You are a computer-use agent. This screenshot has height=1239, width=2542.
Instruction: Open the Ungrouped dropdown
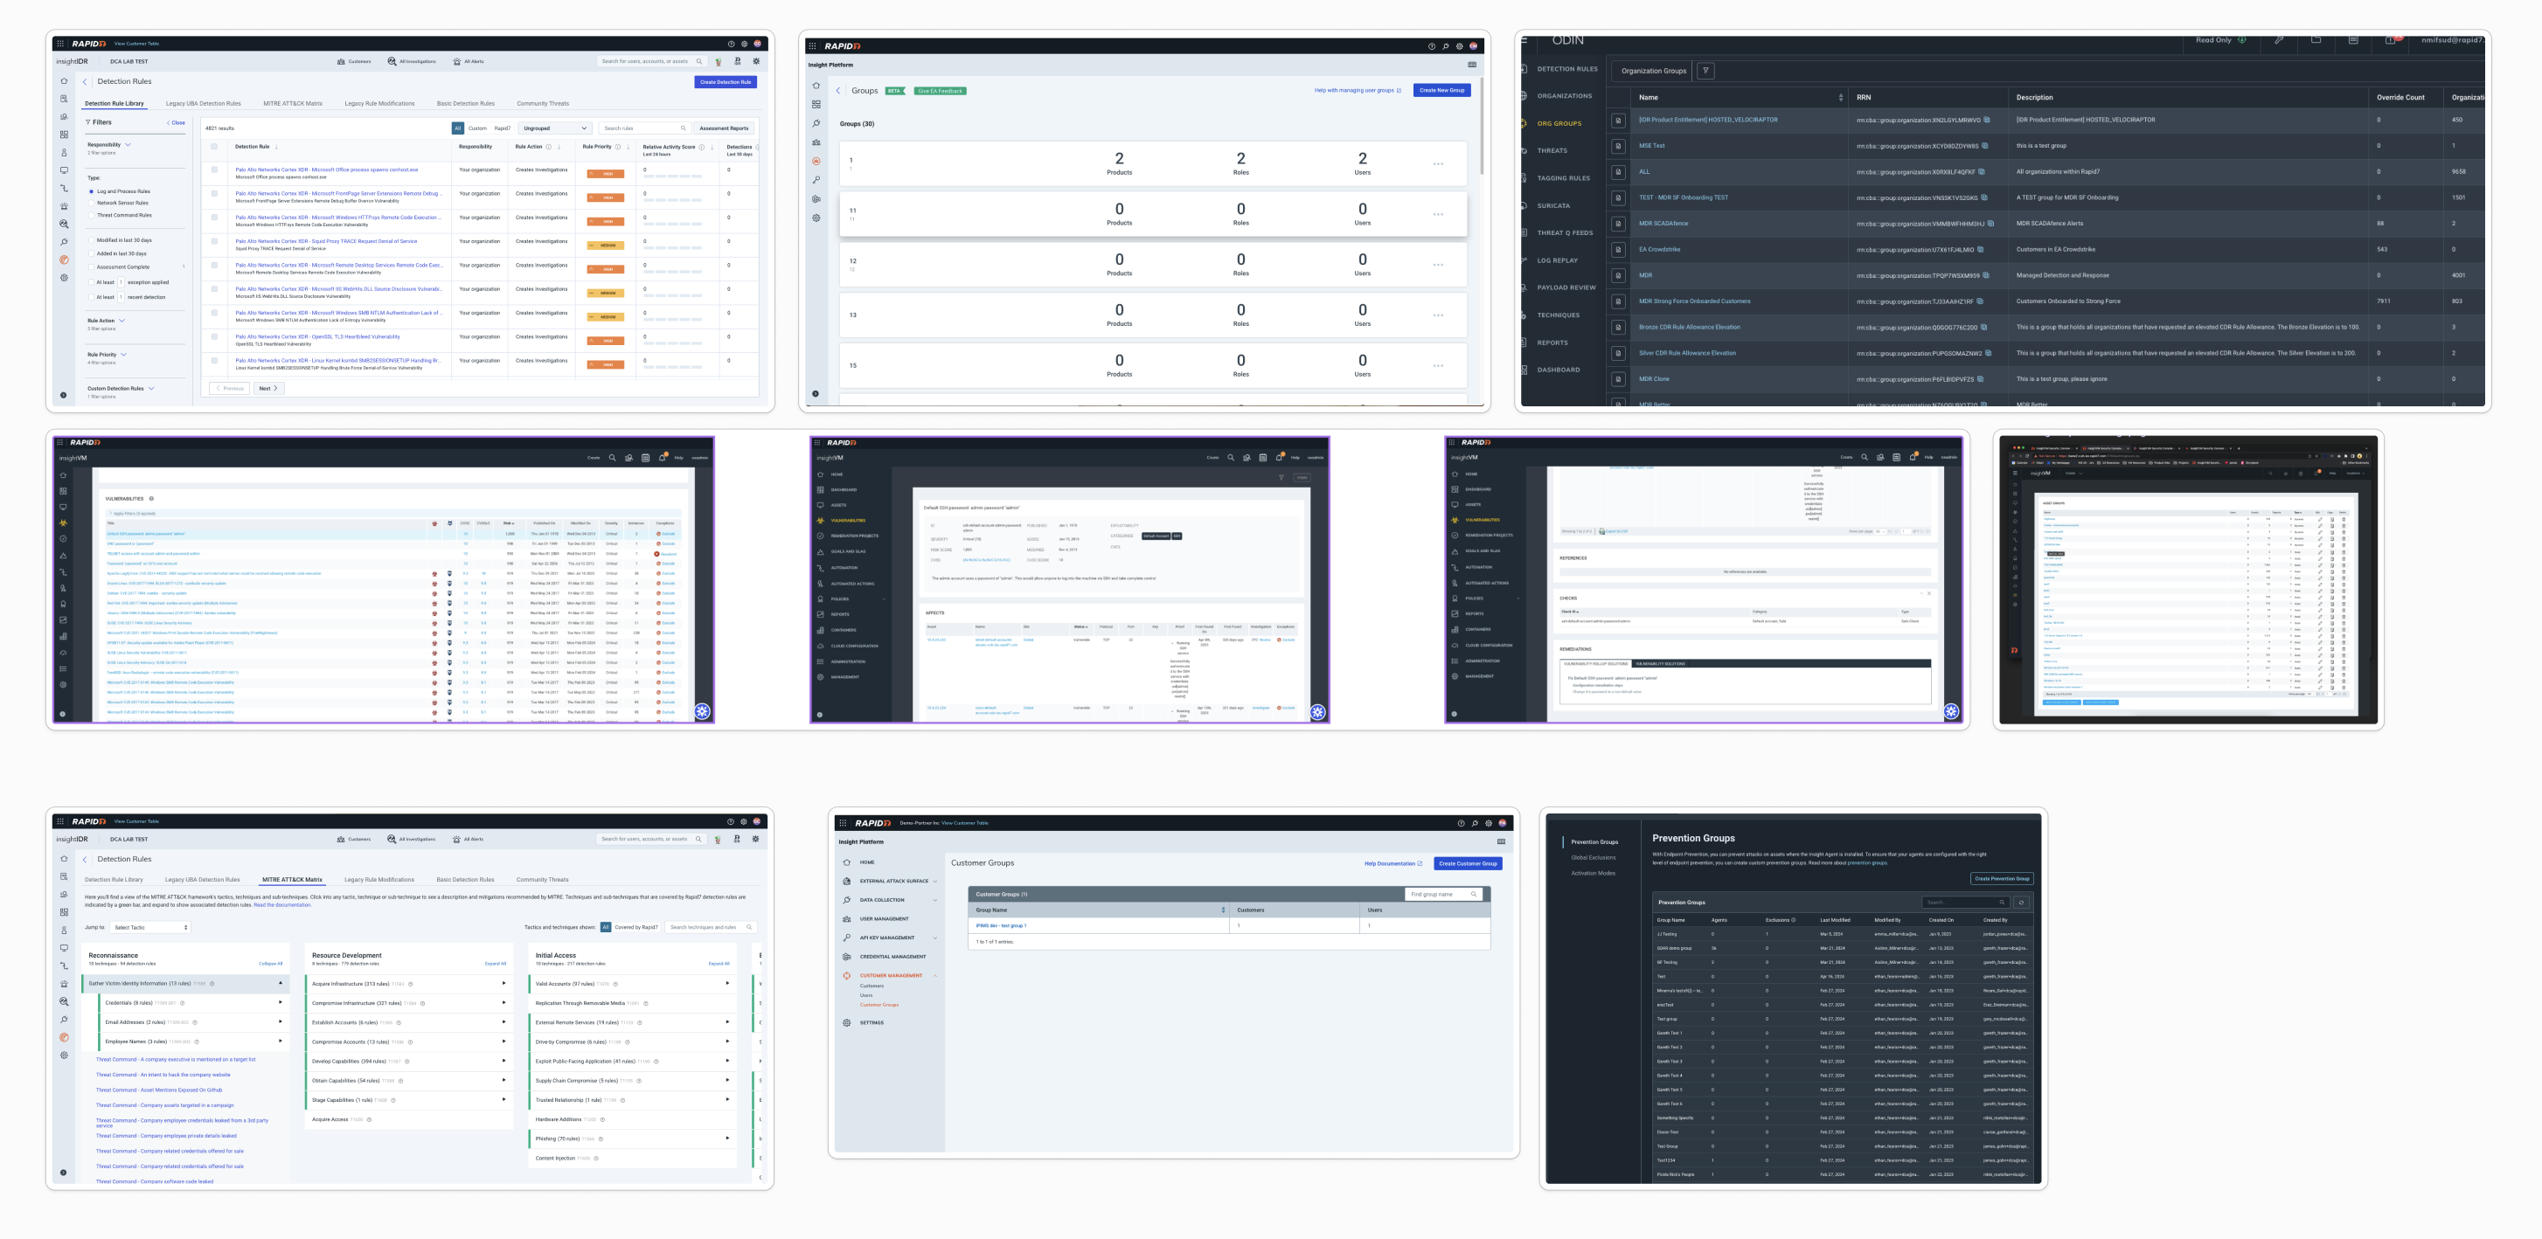coord(556,128)
